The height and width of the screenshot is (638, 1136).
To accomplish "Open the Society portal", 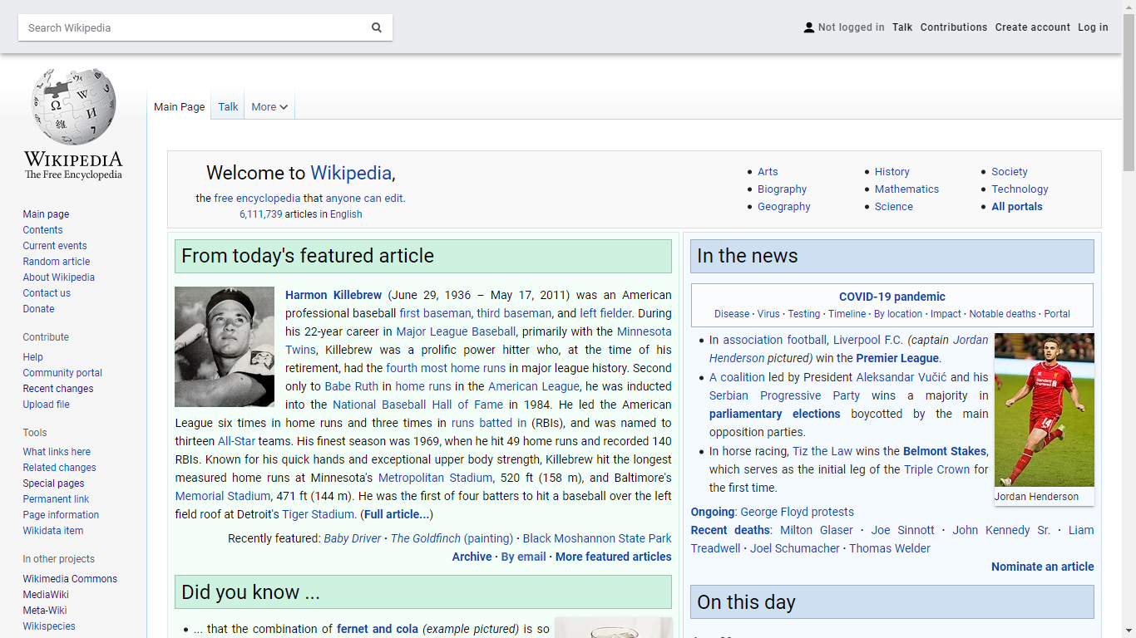I will coord(1010,172).
